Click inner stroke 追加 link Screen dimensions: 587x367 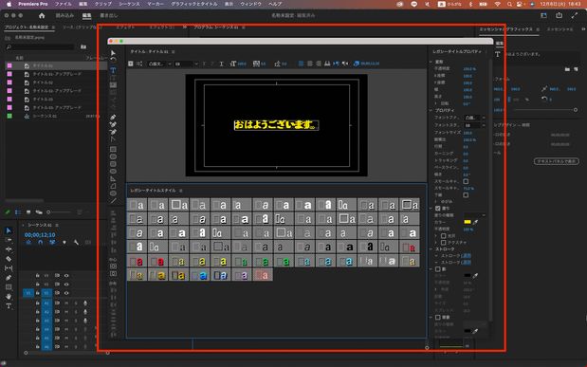[466, 256]
